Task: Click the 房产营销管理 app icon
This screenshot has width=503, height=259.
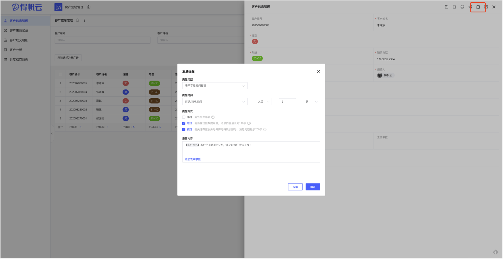Action: point(58,7)
